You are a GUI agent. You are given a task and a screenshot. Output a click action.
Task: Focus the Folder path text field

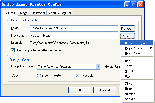point(74,29)
